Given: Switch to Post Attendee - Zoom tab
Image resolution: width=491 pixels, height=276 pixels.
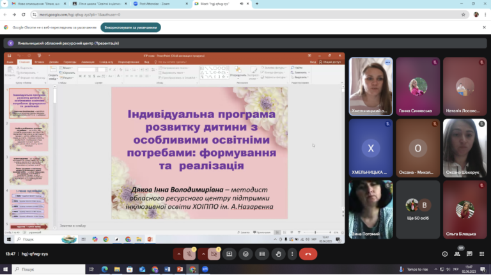Looking at the screenshot, I should point(161,4).
